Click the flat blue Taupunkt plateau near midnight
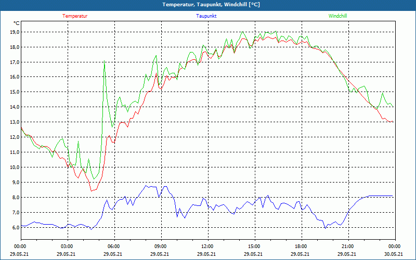The image size is (416, 260). [381, 196]
